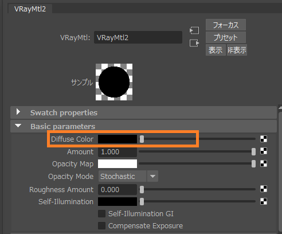Click the 非表示 button
The image size is (282, 234).
(x=237, y=50)
